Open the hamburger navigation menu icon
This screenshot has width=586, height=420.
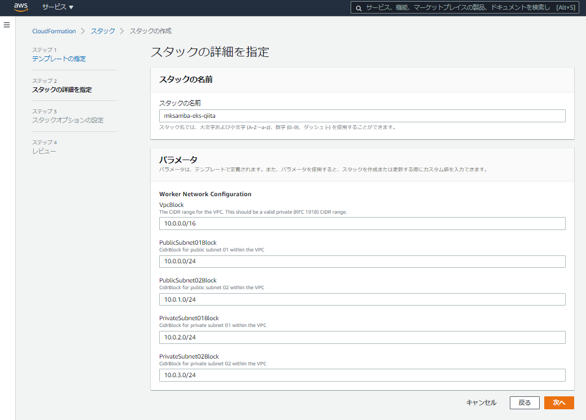[7, 25]
